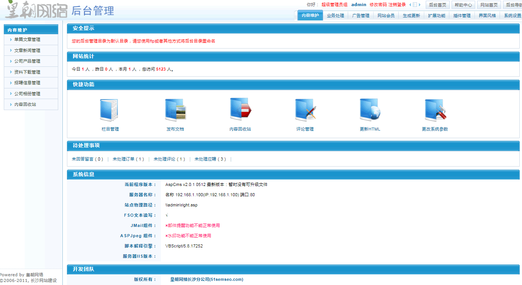The image size is (522, 285).
Task: Click the left arrow beside 注销登录
Action: pos(410,5)
